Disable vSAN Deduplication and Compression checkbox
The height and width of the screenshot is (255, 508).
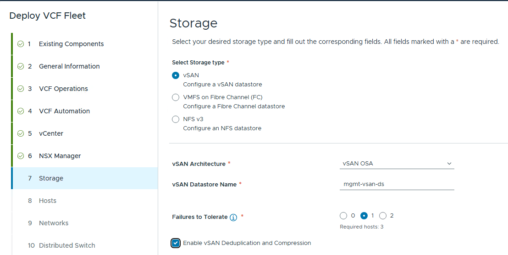click(x=176, y=243)
